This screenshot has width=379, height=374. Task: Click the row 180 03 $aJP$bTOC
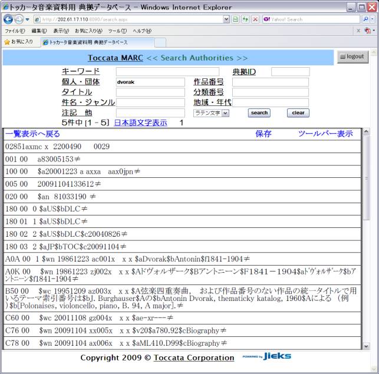point(182,247)
